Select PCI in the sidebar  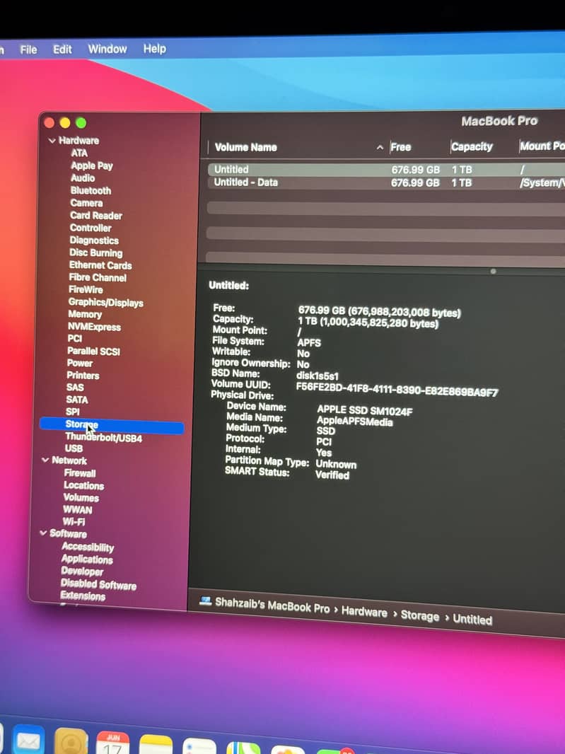point(75,339)
